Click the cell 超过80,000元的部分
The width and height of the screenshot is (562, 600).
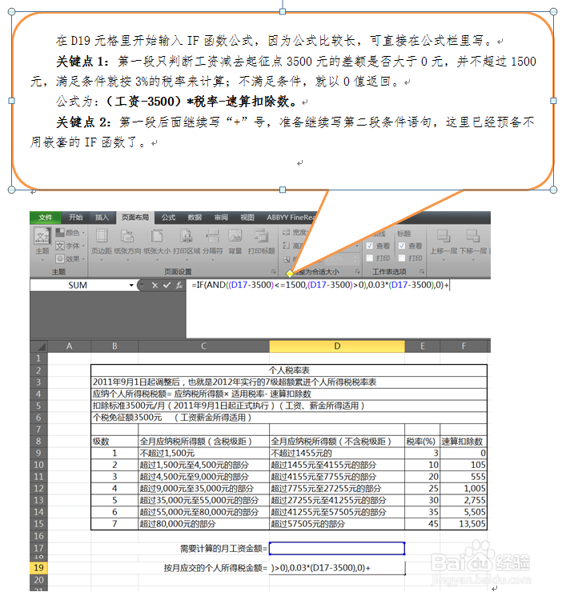[x=203, y=524]
